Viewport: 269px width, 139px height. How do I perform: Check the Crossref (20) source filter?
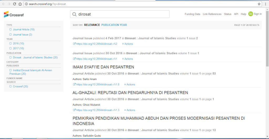click(11, 87)
